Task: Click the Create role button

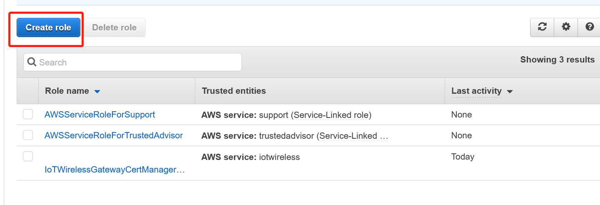Action: pyautogui.click(x=48, y=27)
